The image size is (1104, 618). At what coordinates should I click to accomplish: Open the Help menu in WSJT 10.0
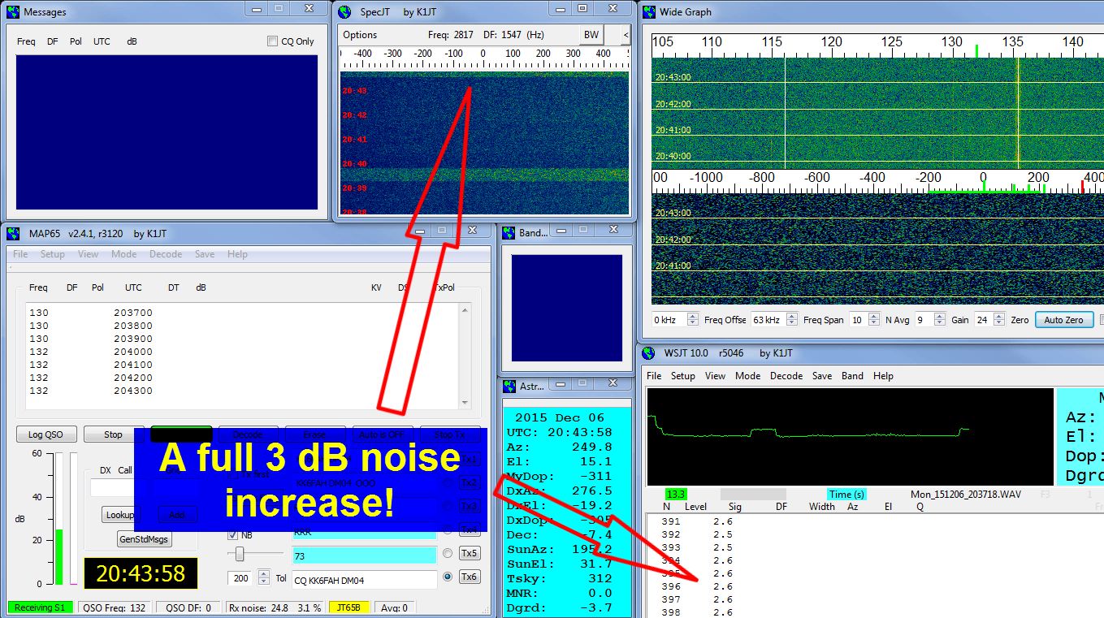(x=883, y=376)
